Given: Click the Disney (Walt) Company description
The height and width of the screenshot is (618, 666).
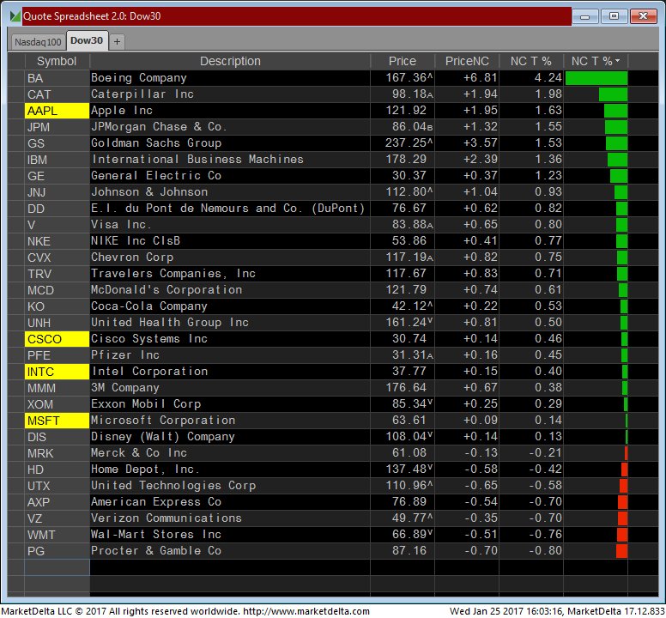Looking at the screenshot, I should 163,437.
